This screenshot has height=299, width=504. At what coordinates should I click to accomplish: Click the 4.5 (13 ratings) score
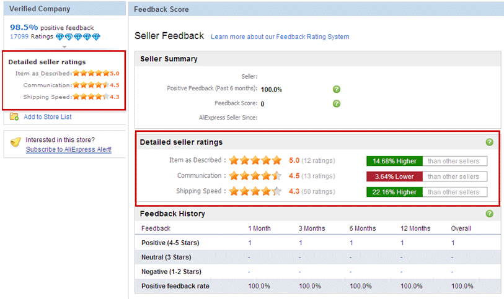[312, 176]
